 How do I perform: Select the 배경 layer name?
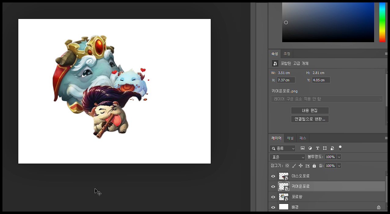pos(295,207)
